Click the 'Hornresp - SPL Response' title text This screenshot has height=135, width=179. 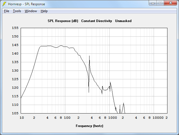pyautogui.click(x=26, y=4)
